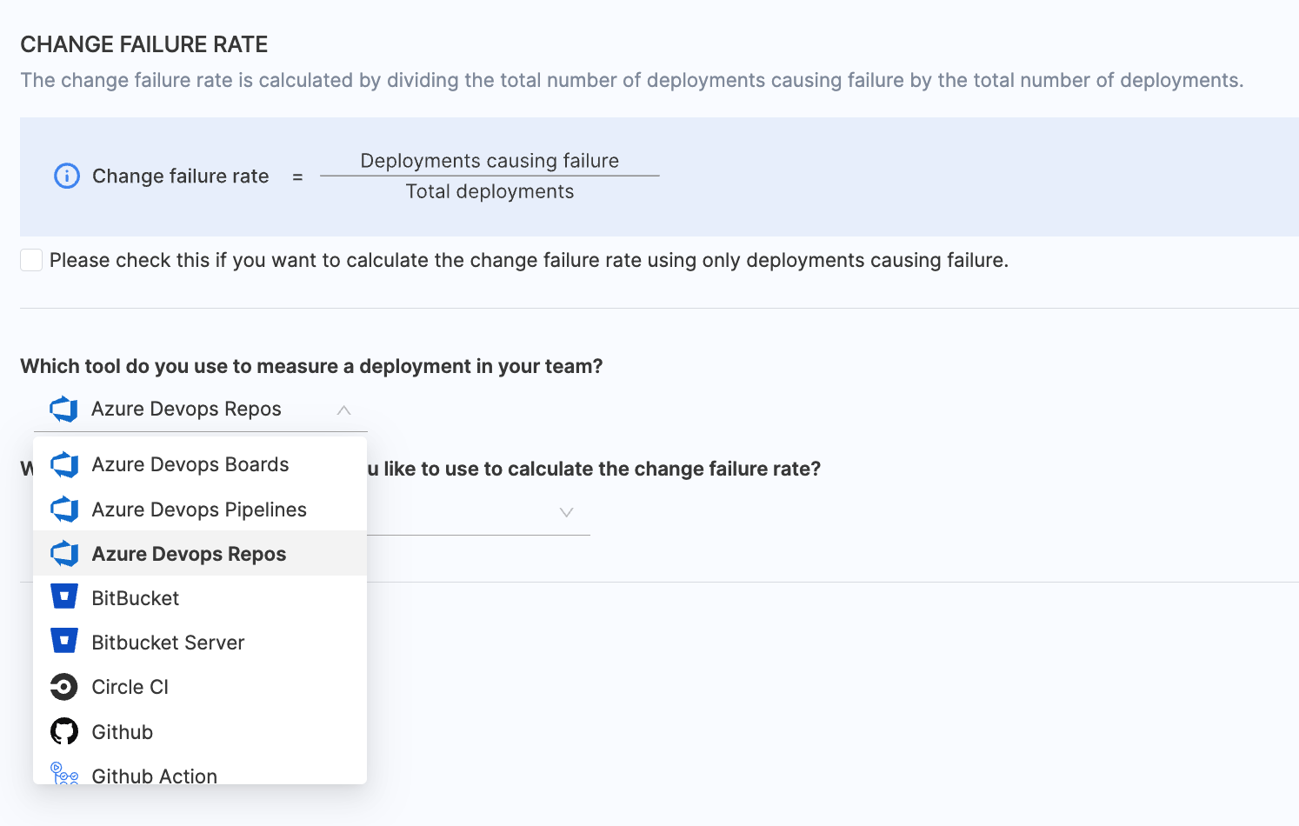This screenshot has width=1299, height=826.
Task: Click the Circle CI logo icon
Action: [x=64, y=687]
